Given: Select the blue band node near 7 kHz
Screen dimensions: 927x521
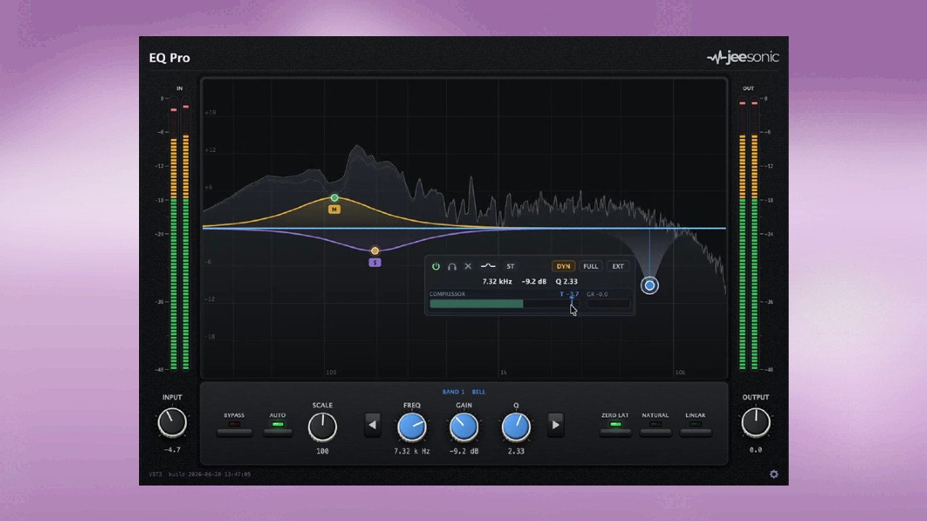Looking at the screenshot, I should (650, 285).
